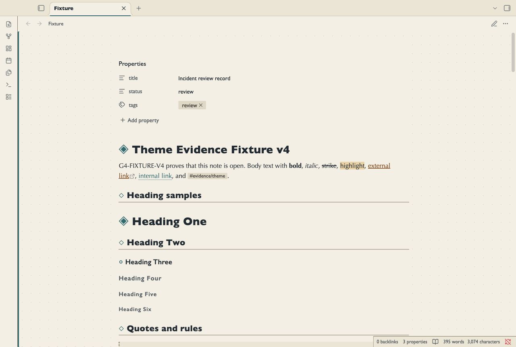The height and width of the screenshot is (347, 516).
Task: Open the more options menu
Action: (506, 24)
